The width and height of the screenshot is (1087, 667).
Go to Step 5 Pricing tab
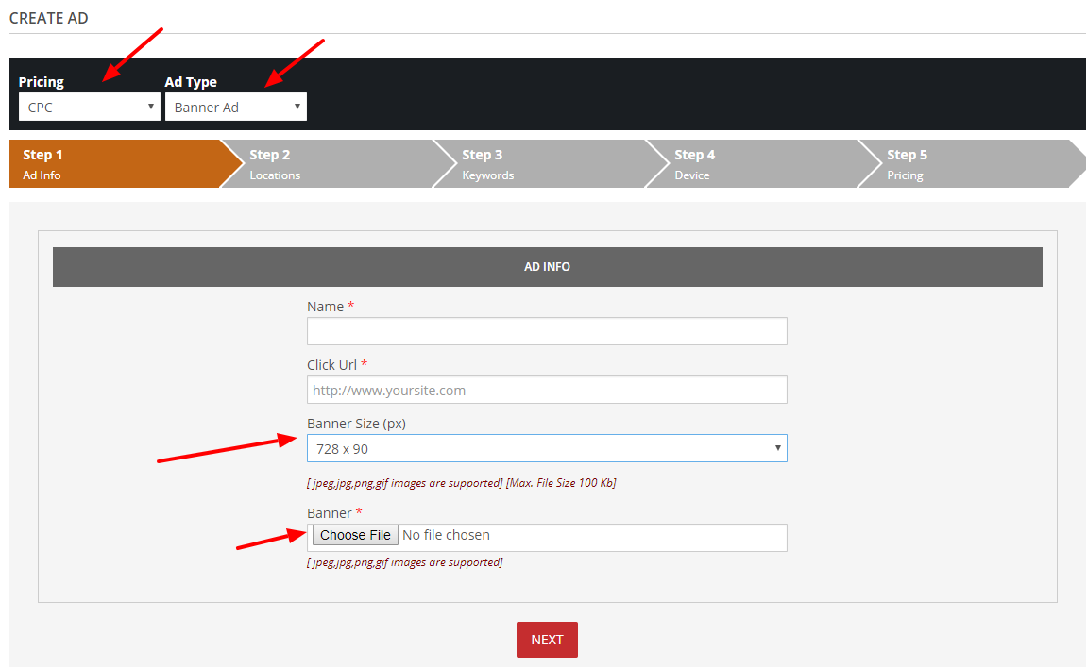coord(974,164)
